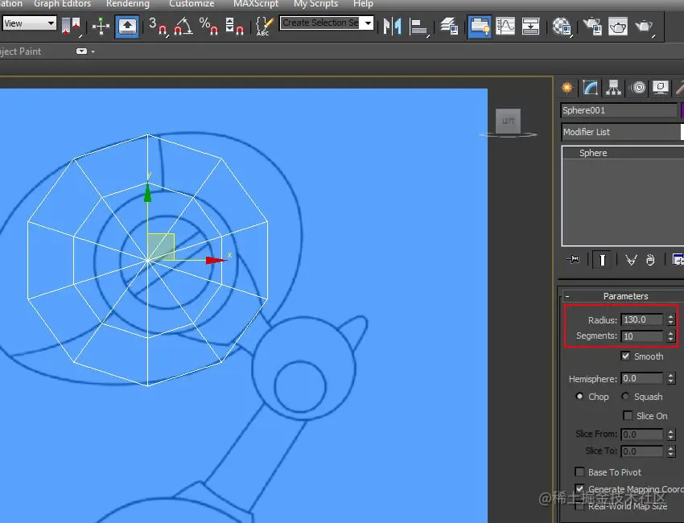684x523 pixels.
Task: Click Make Unique button
Action: pos(631,260)
